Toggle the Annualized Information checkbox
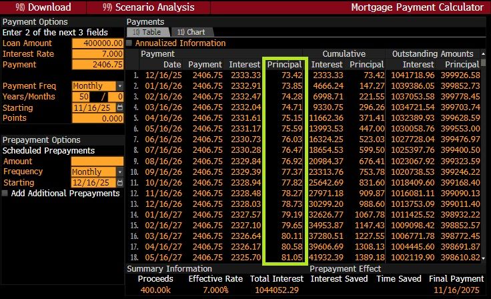491x299 pixels. [129, 43]
